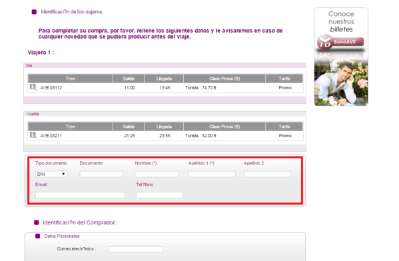Viewport: 399px width, 261px height.
Task: Click the Conoce nuestros billetes banner text
Action: (341, 21)
